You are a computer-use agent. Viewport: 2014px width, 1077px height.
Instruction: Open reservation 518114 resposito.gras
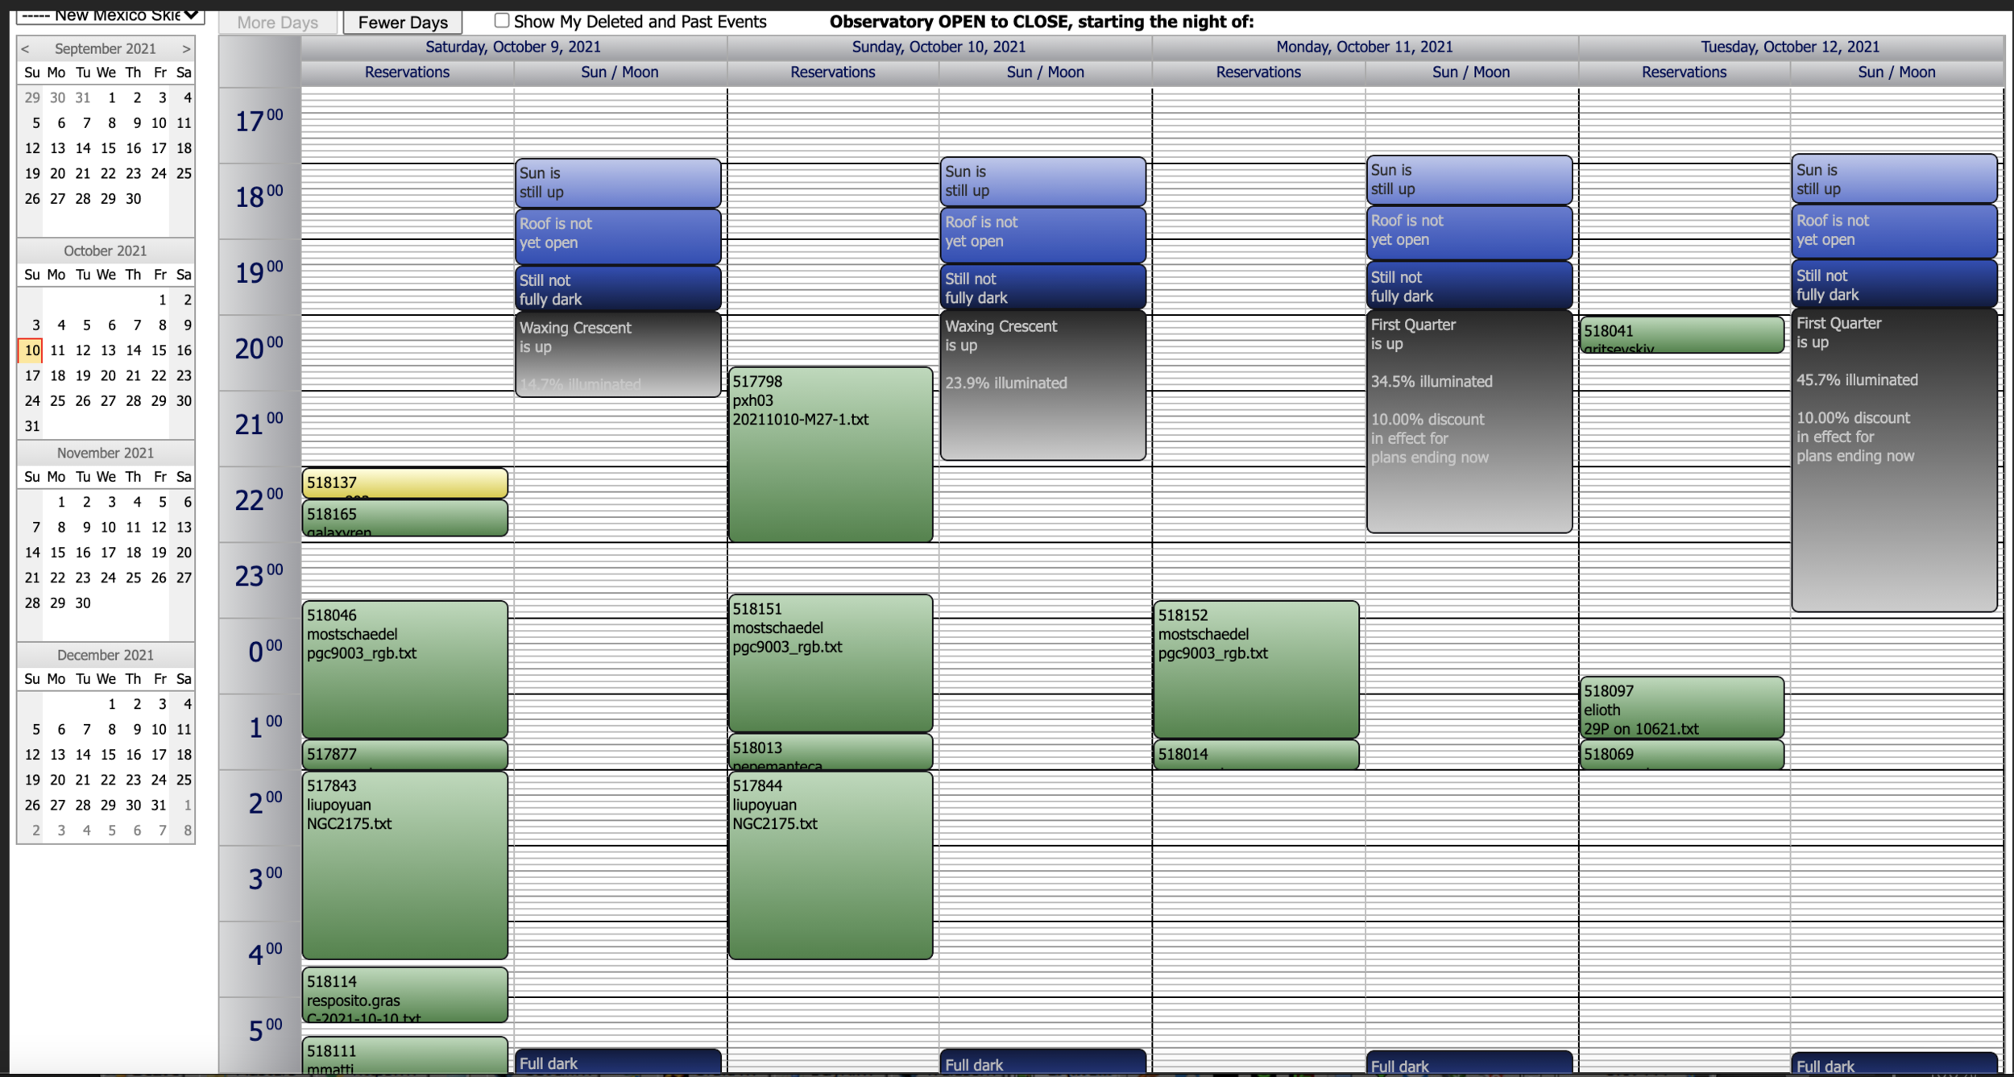tap(404, 996)
